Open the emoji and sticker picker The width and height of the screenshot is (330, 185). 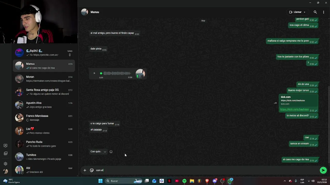point(92,170)
